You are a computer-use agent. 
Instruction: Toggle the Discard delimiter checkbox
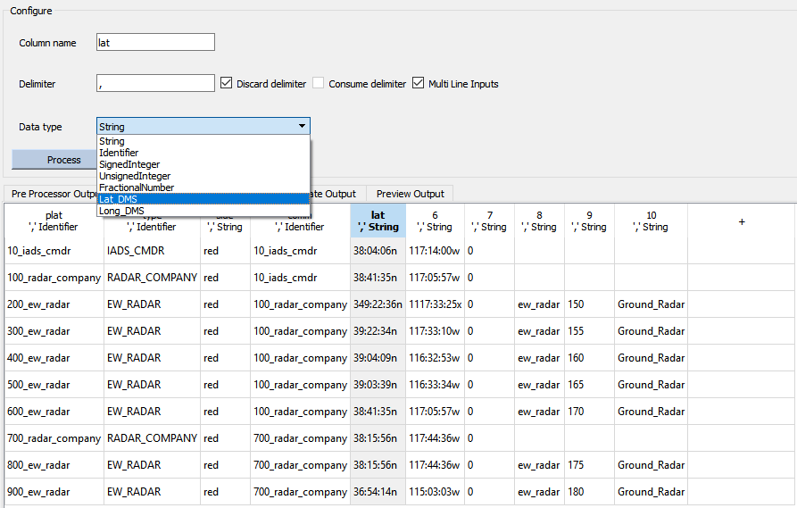[226, 83]
